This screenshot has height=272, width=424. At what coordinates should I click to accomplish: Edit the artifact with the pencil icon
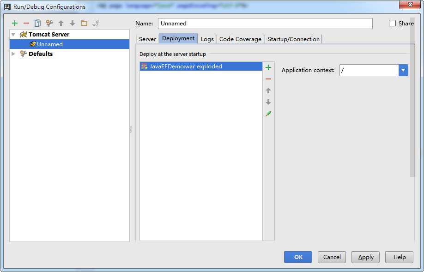(268, 114)
